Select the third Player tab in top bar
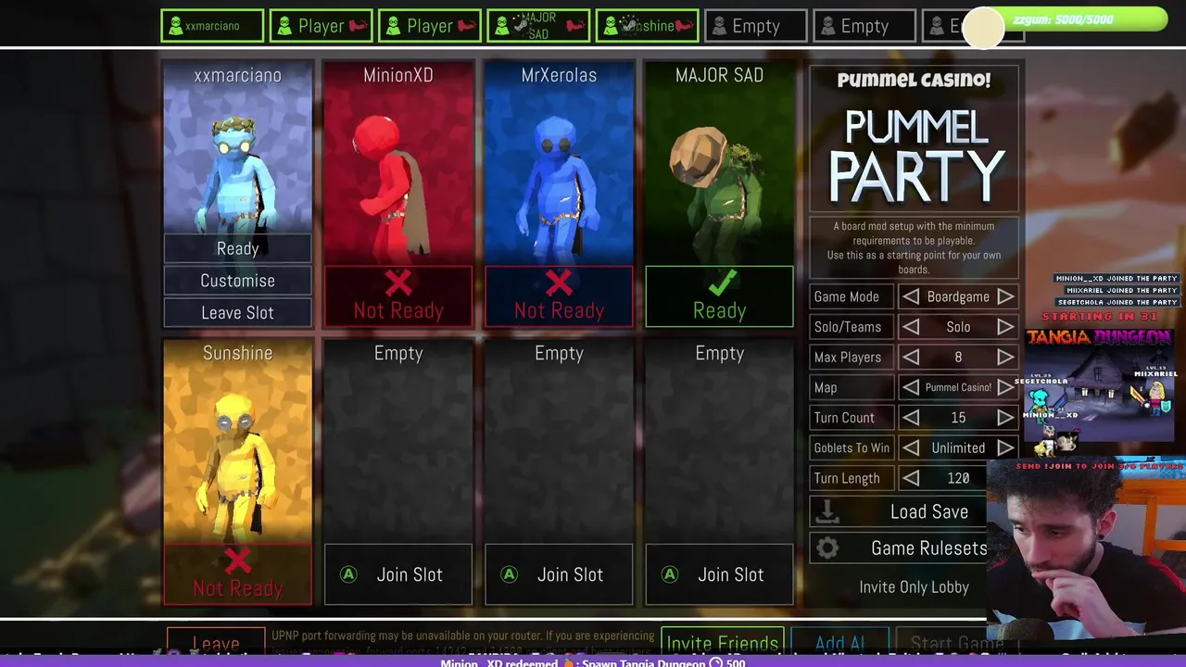The image size is (1186, 667). pyautogui.click(x=430, y=26)
